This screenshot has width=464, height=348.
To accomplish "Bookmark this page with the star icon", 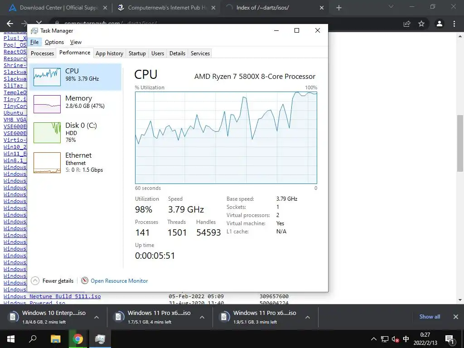I will coord(421,24).
